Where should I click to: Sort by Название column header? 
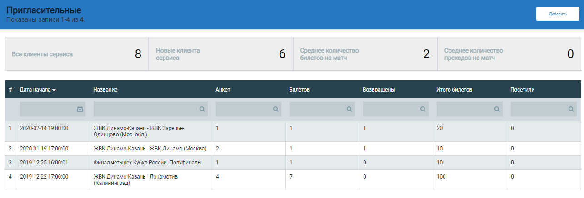click(105, 90)
